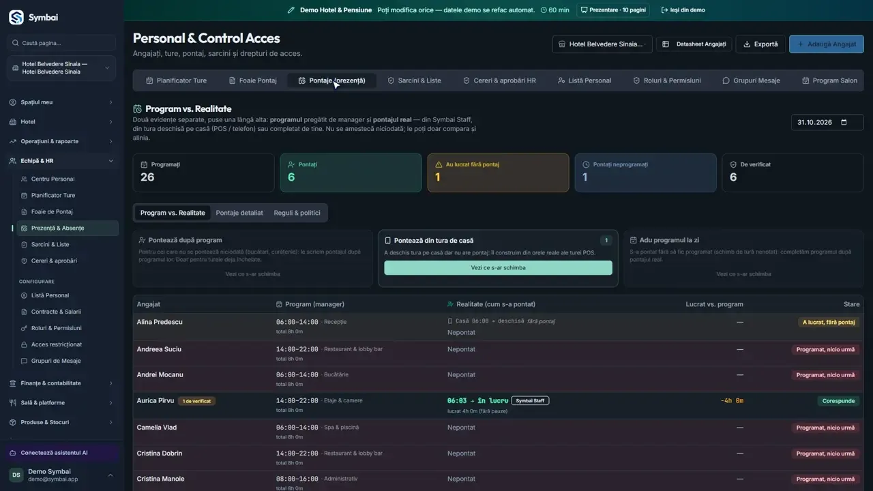Click the Contracte & Salarii sidebar icon
This screenshot has width=873, height=491.
point(25,312)
